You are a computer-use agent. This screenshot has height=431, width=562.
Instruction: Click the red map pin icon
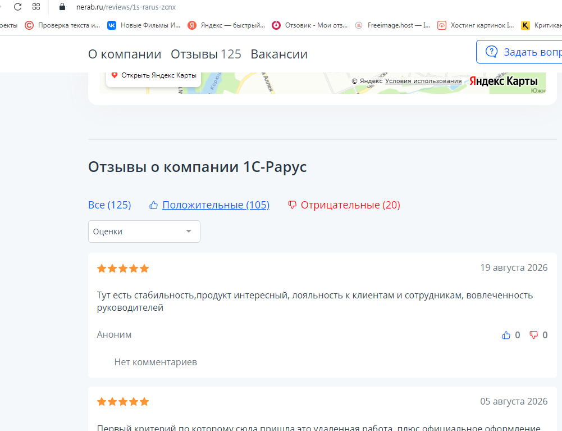click(x=115, y=75)
